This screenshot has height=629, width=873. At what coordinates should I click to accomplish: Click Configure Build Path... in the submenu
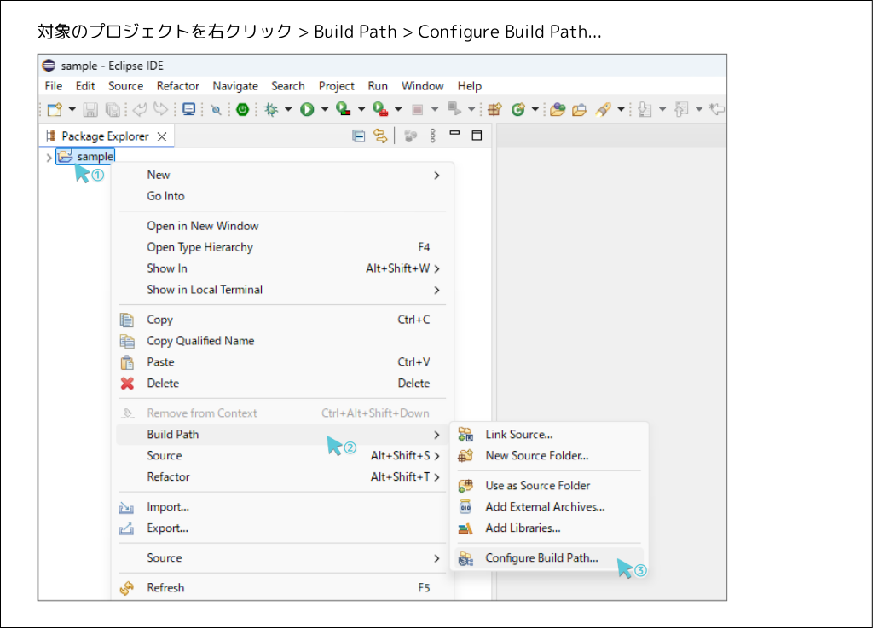coord(548,558)
